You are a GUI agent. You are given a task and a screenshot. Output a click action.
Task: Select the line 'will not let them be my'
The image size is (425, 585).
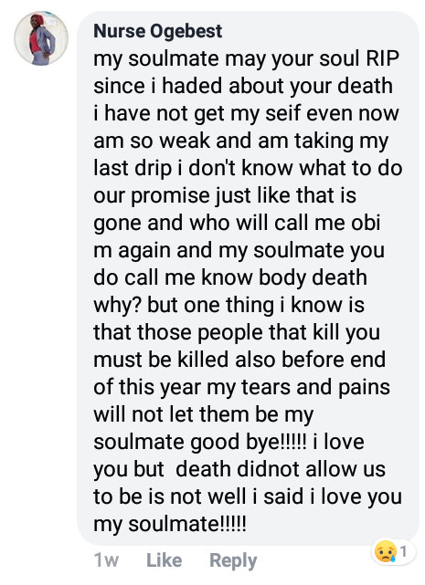point(203,415)
